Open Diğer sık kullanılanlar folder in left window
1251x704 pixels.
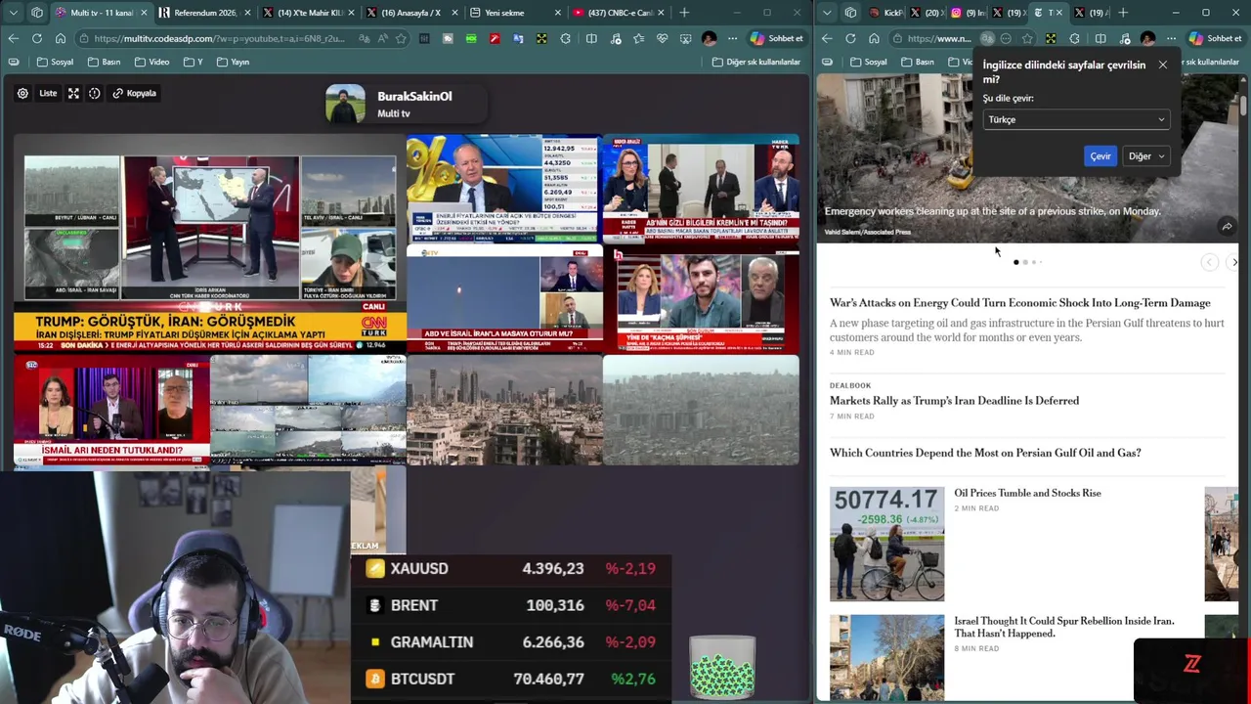[756, 62]
